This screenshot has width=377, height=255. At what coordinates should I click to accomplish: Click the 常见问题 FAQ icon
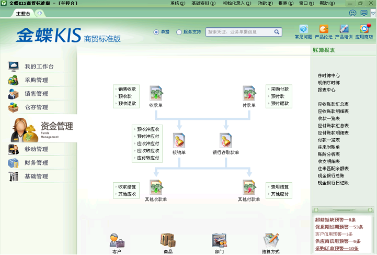pyautogui.click(x=303, y=29)
